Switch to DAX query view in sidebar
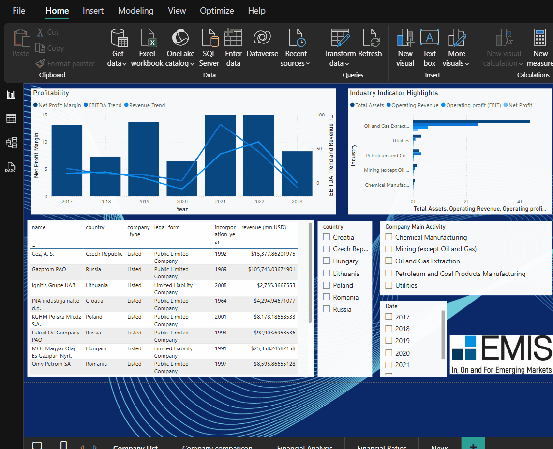This screenshot has width=553, height=449. tap(11, 168)
